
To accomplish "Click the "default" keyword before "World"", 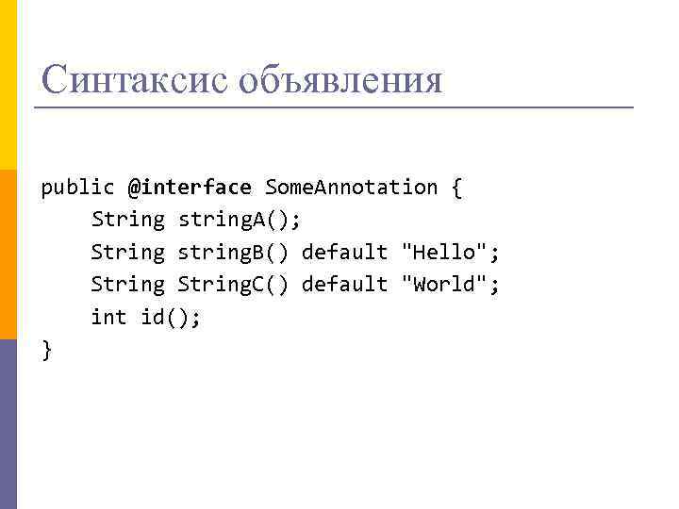I will pos(344,284).
